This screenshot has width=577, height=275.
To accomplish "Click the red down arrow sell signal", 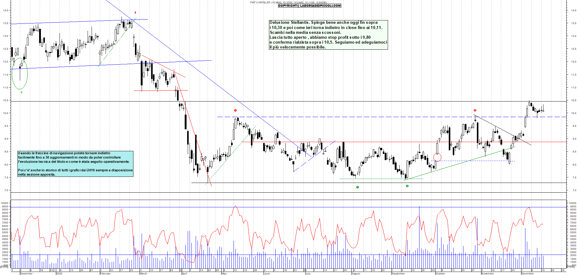I will point(135,12).
